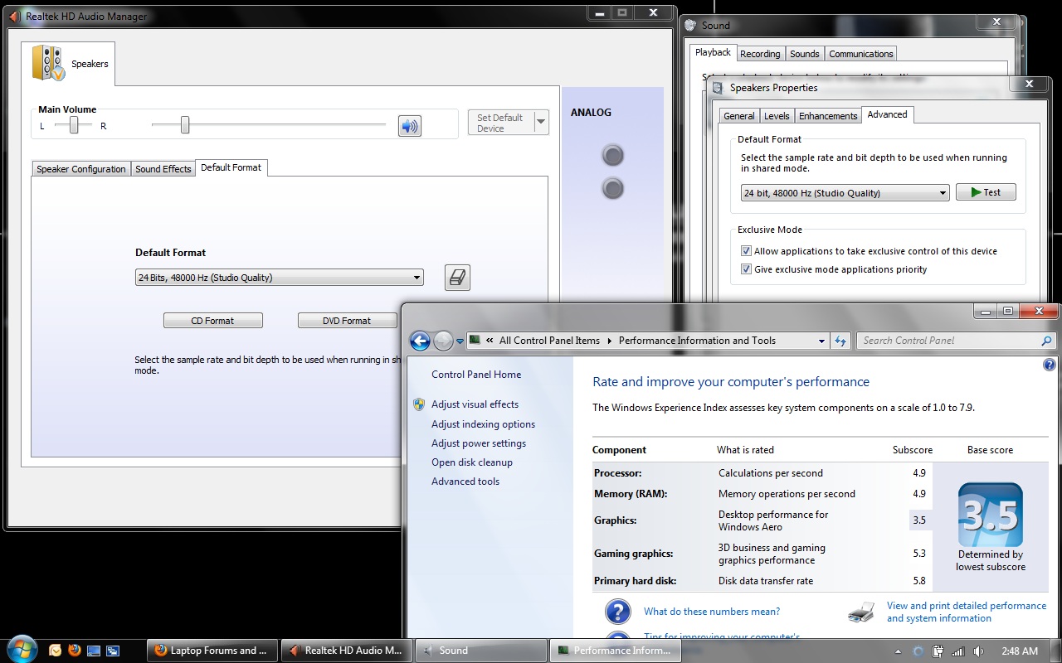Click Realtek HD Audio taskbar button
The image size is (1062, 663).
[x=347, y=651]
